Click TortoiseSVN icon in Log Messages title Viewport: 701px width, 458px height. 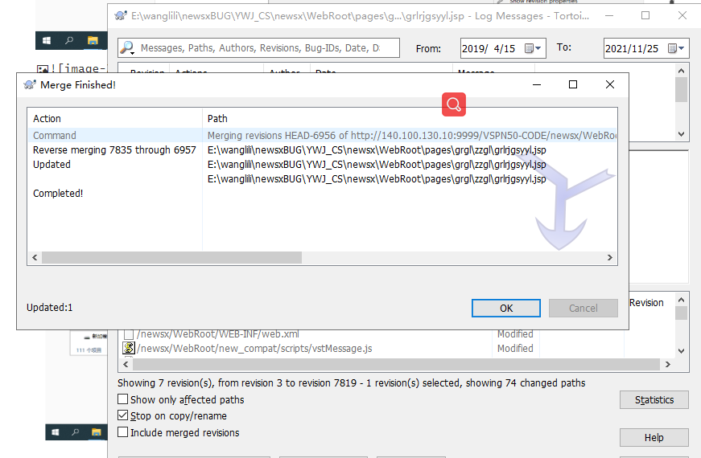(x=121, y=15)
